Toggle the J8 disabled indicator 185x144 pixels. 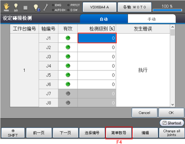[x=68, y=103]
